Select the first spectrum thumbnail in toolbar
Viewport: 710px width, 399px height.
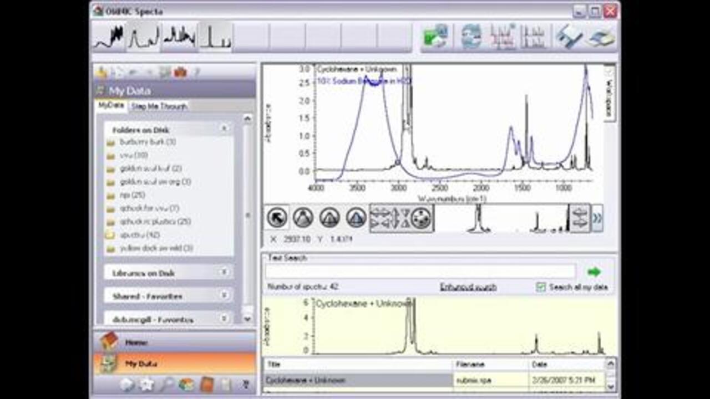point(109,37)
